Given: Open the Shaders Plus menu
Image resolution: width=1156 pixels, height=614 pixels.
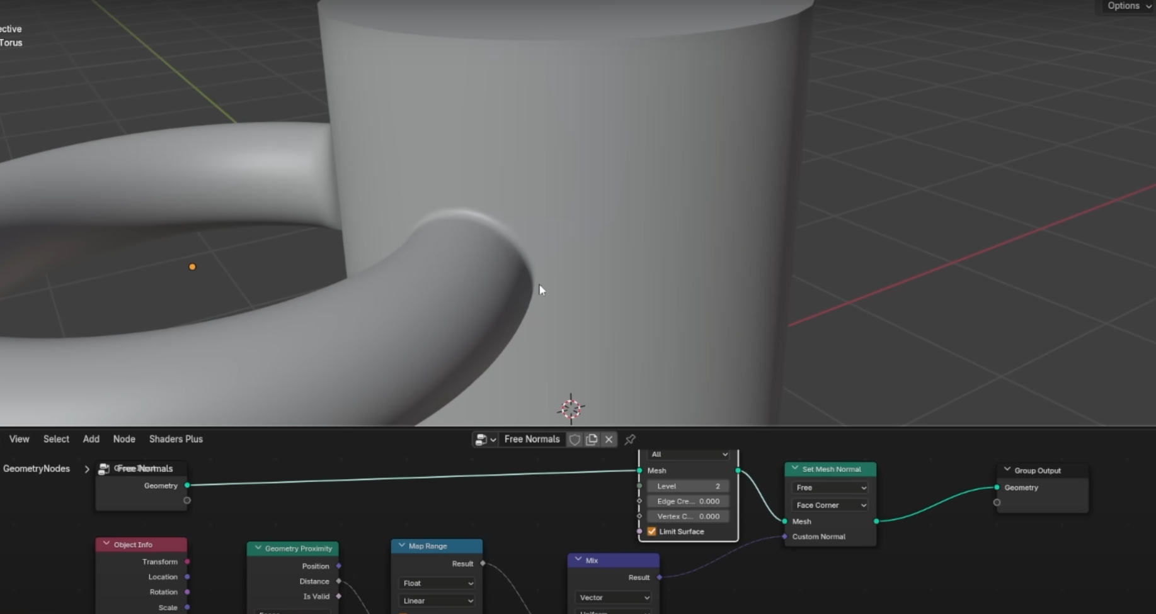Looking at the screenshot, I should pyautogui.click(x=176, y=439).
